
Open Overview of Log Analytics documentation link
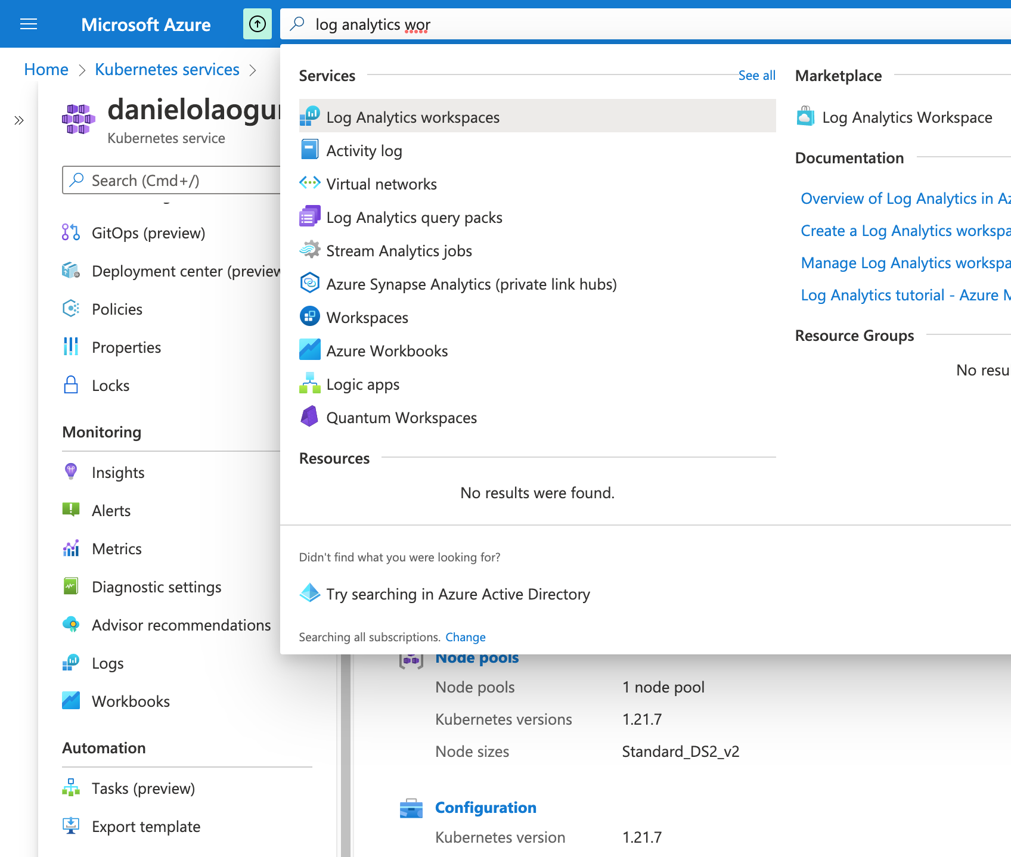tap(905, 198)
